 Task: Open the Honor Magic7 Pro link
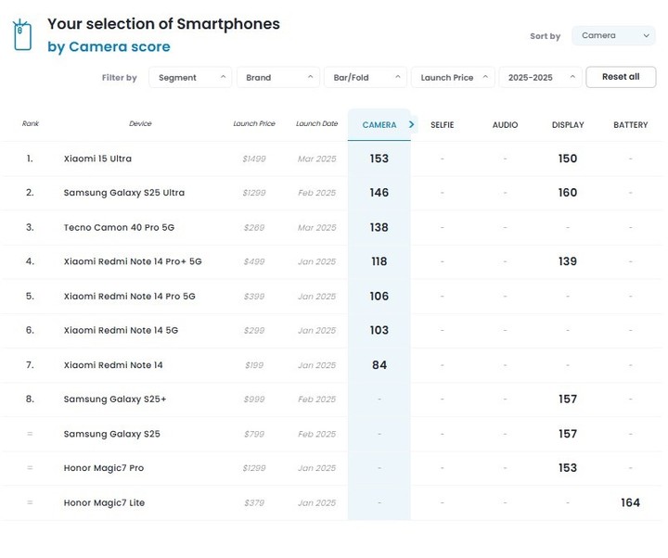(104, 468)
